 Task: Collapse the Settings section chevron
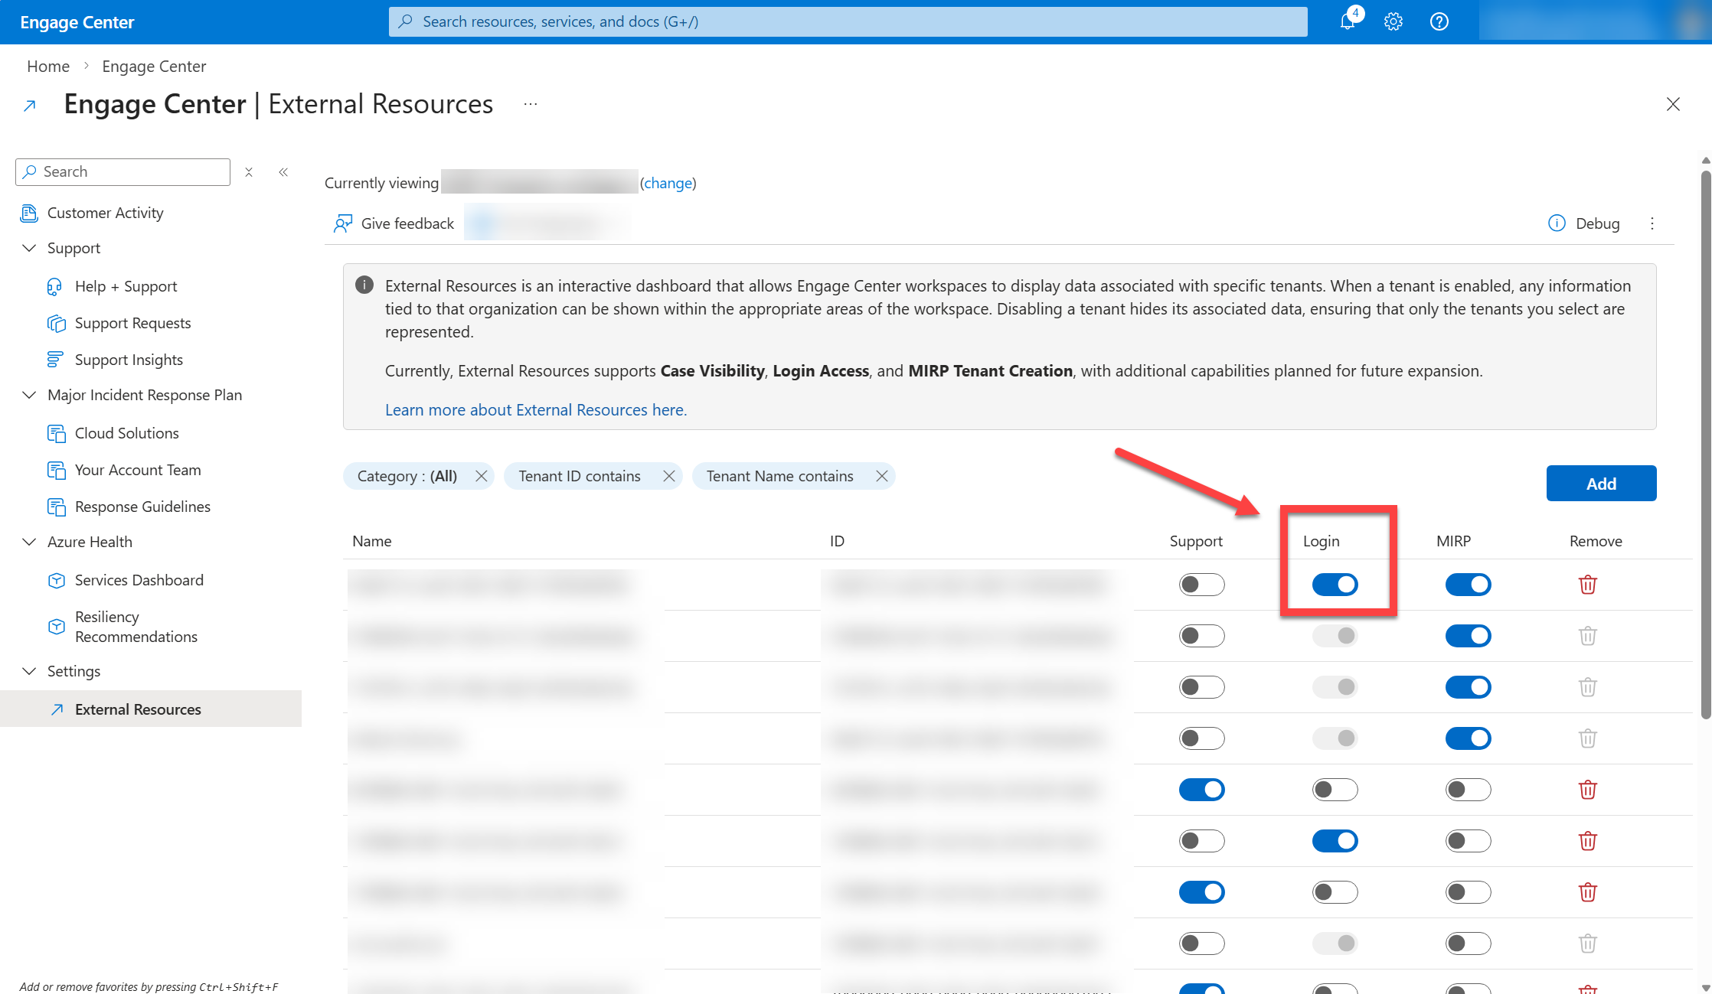[29, 671]
